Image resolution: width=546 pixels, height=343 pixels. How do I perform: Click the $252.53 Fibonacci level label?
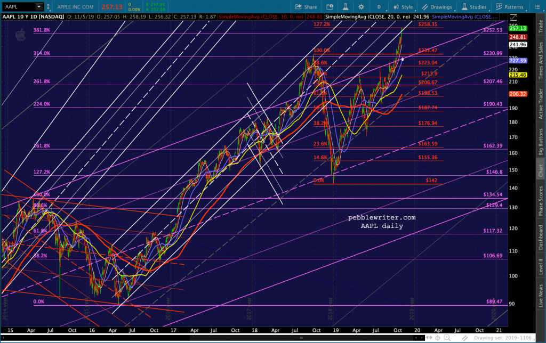pyautogui.click(x=493, y=30)
